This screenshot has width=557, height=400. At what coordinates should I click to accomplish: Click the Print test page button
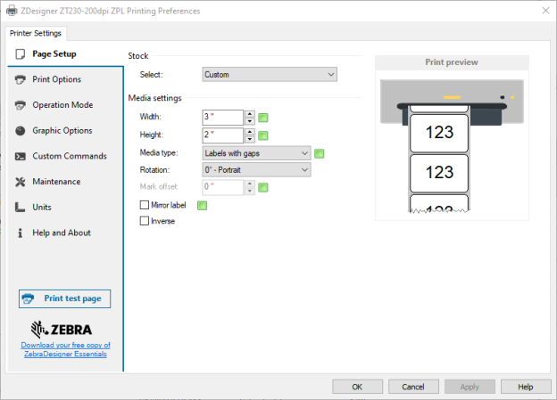[x=64, y=298]
